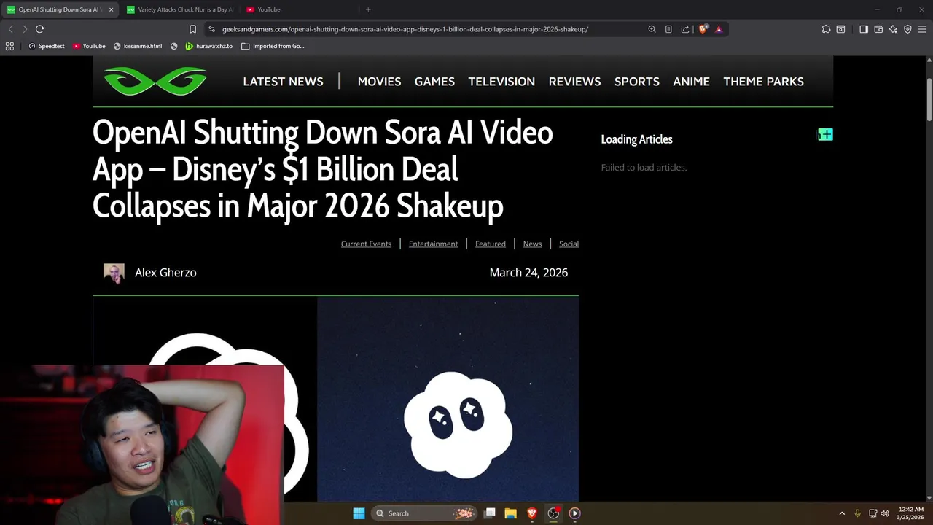Open the LATEST NEWS menu item
This screenshot has width=933, height=525.
[283, 81]
